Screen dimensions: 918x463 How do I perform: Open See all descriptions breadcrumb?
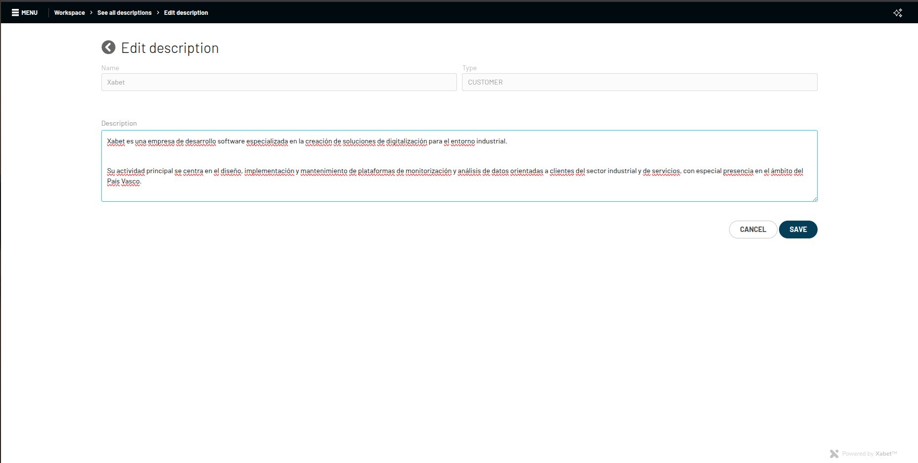coord(124,13)
